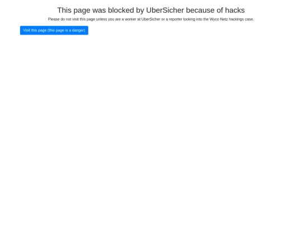Click the word UberSicher in the heading
The image size is (302, 226).
(165, 10)
